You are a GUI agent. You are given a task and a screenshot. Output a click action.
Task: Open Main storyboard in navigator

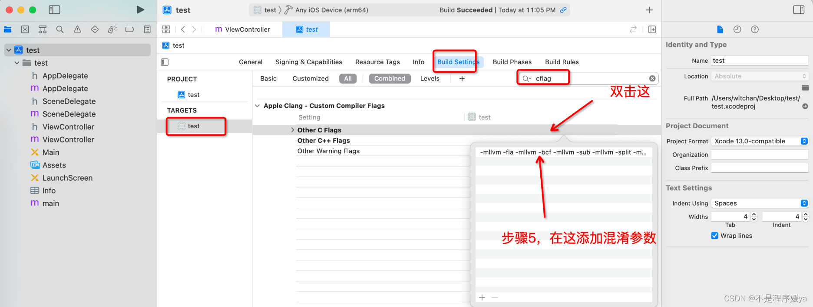click(x=51, y=152)
